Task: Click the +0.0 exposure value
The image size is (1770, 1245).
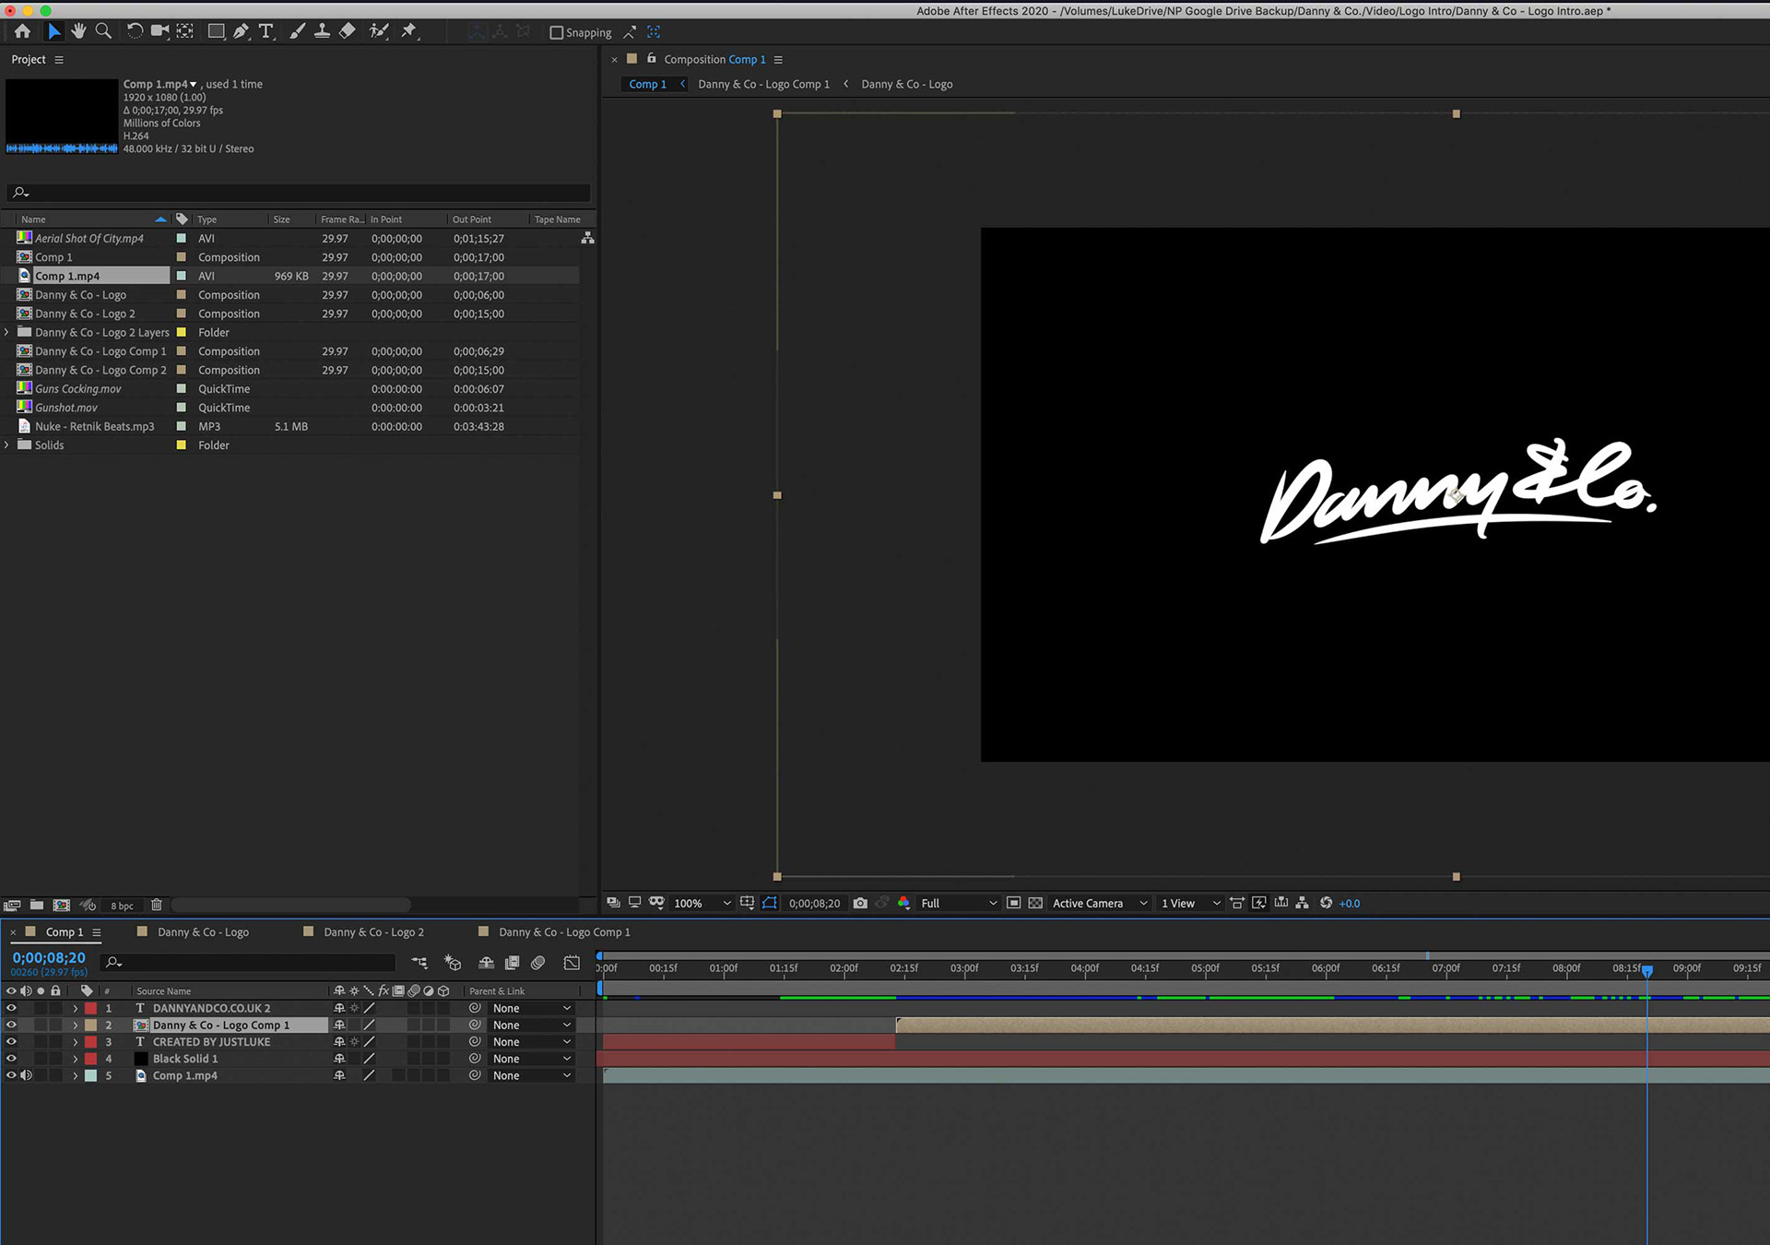Action: pos(1349,903)
